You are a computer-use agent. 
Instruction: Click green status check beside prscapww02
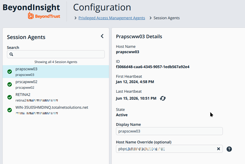click(x=10, y=84)
